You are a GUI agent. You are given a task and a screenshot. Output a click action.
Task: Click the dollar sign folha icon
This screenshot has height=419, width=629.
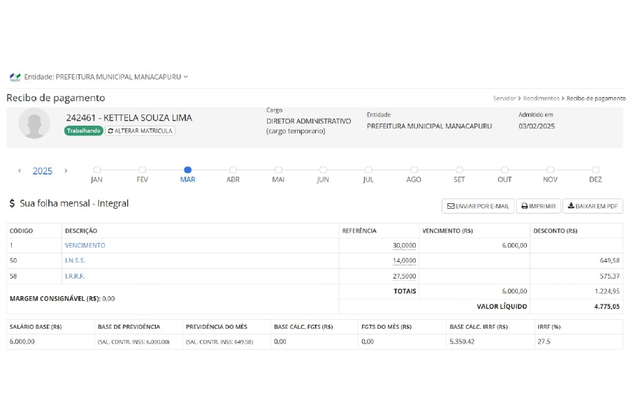12,204
